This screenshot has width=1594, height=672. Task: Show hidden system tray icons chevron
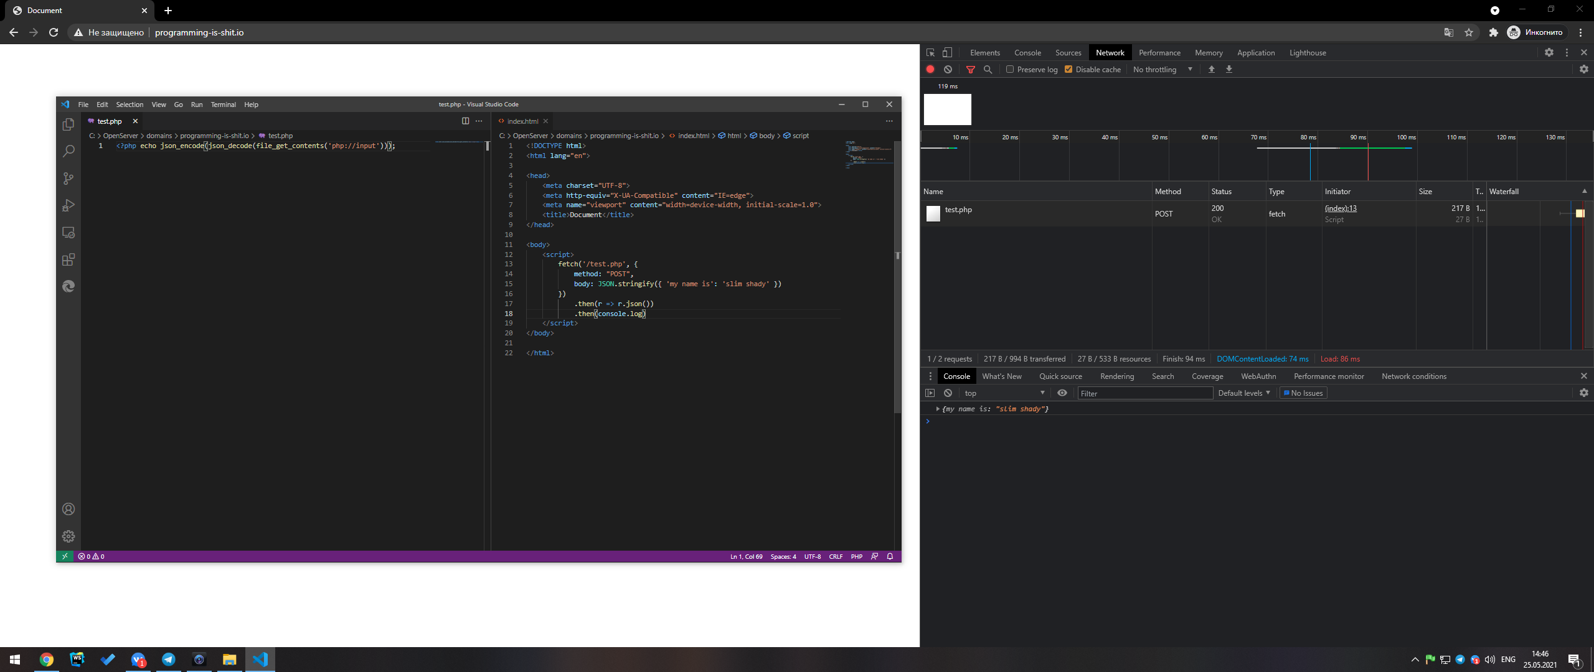1415,660
